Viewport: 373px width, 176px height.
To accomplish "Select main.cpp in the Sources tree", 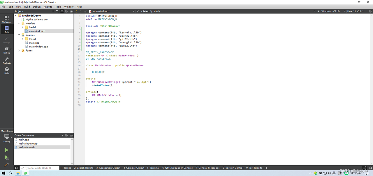I will click(34, 43).
